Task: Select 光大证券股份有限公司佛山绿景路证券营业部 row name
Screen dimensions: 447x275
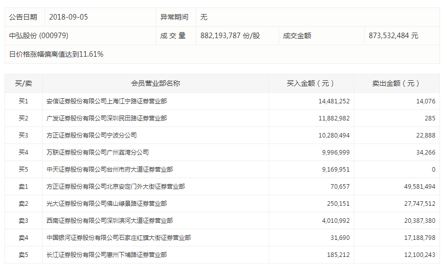Action: 107,204
